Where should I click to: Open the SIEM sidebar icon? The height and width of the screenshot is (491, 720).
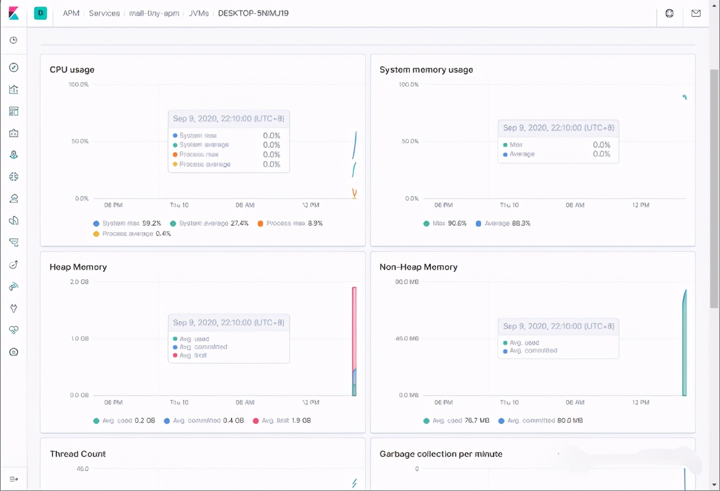[14, 286]
